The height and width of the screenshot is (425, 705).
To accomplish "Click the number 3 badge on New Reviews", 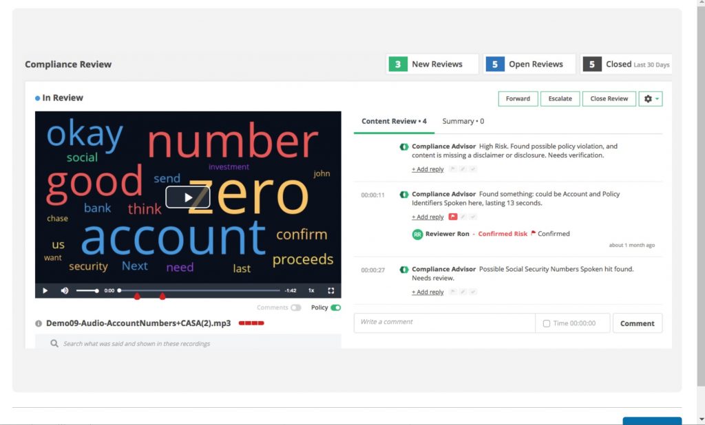I will [398, 64].
